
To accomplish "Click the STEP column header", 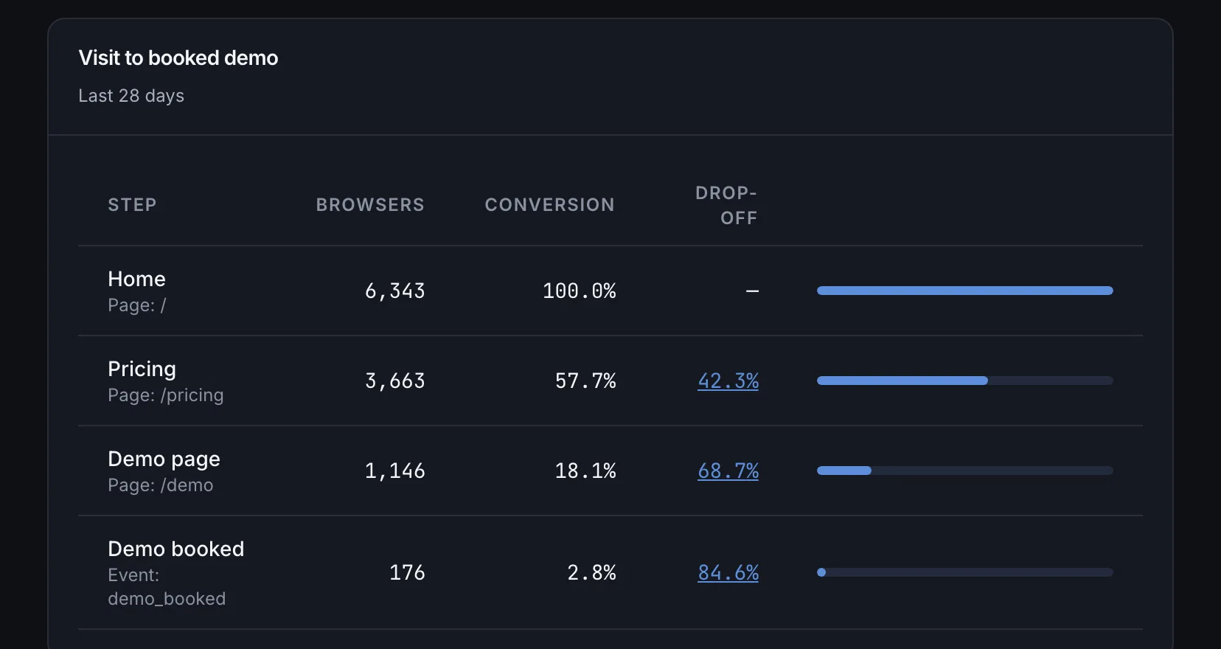I will coord(132,204).
